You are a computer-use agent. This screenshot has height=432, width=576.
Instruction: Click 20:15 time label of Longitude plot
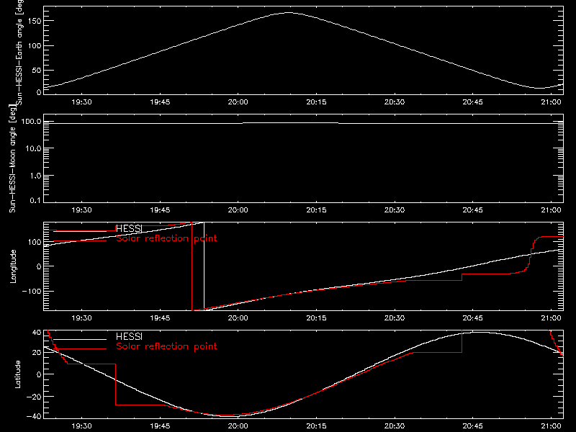[x=316, y=318]
